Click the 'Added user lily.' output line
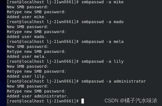This screenshot has width=162, height=106. coord(26,77)
